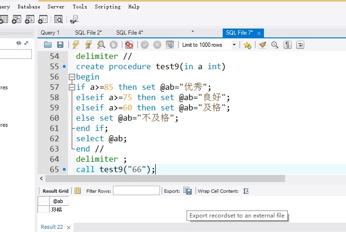Image resolution: width=346 pixels, height=232 pixels.
Task: Click the reconnect to DBMS toolbar icon
Action: coord(74,19)
